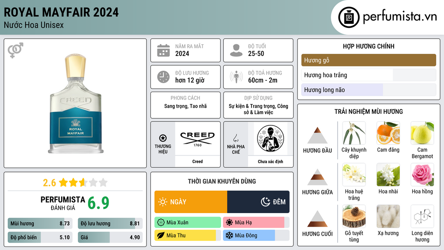Click the nose icon above Nhà Pha Chế

pos(235,138)
